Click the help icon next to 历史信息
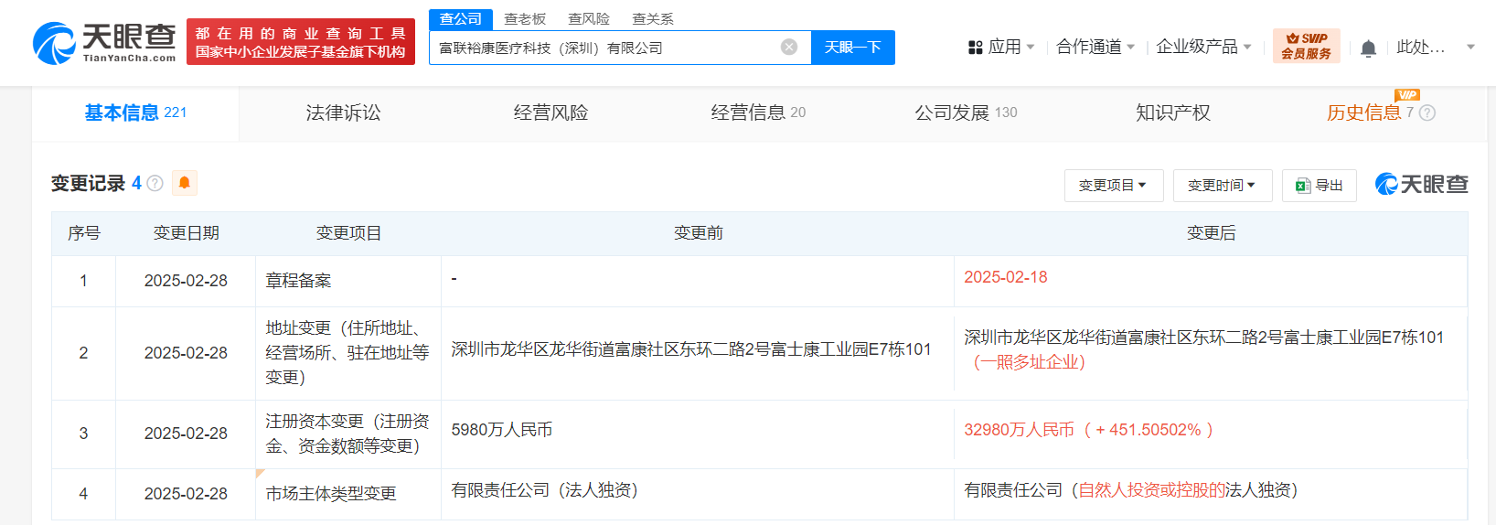This screenshot has width=1496, height=525. (1427, 112)
